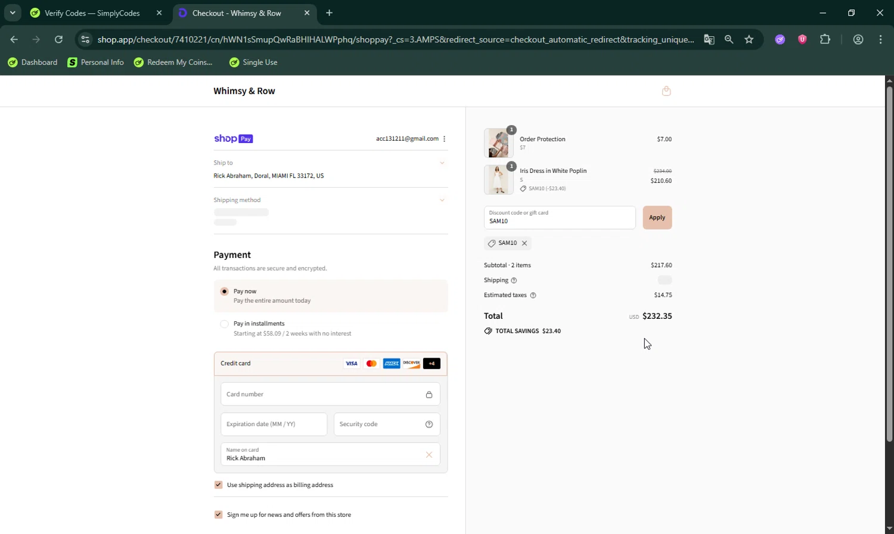The height and width of the screenshot is (534, 894).
Task: Open tab search dropdown arrow
Action: point(13,13)
